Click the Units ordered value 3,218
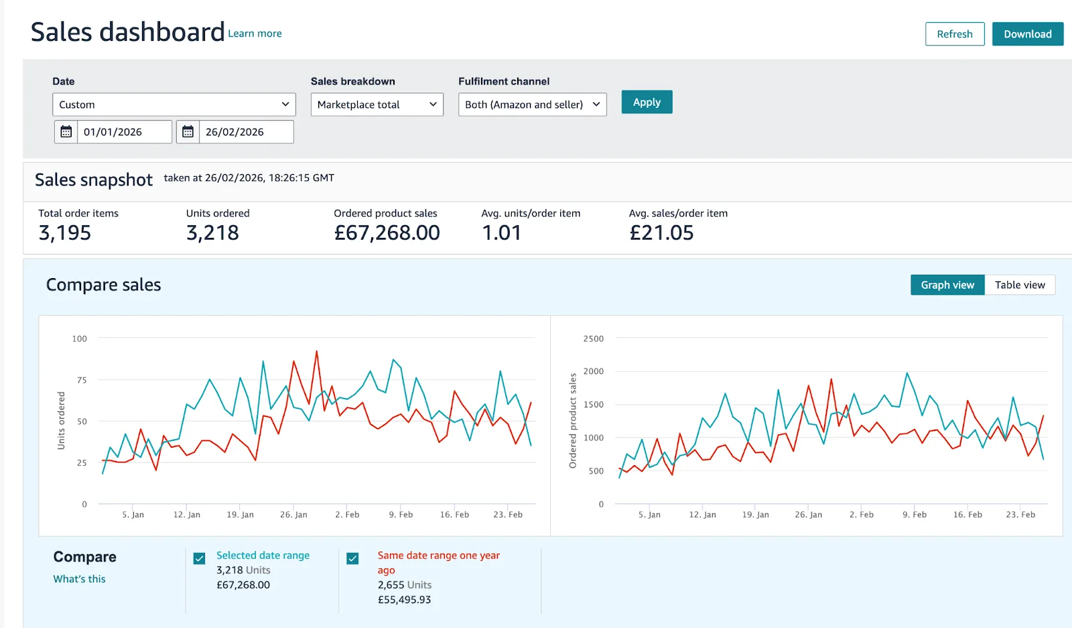1072x628 pixels. [212, 233]
